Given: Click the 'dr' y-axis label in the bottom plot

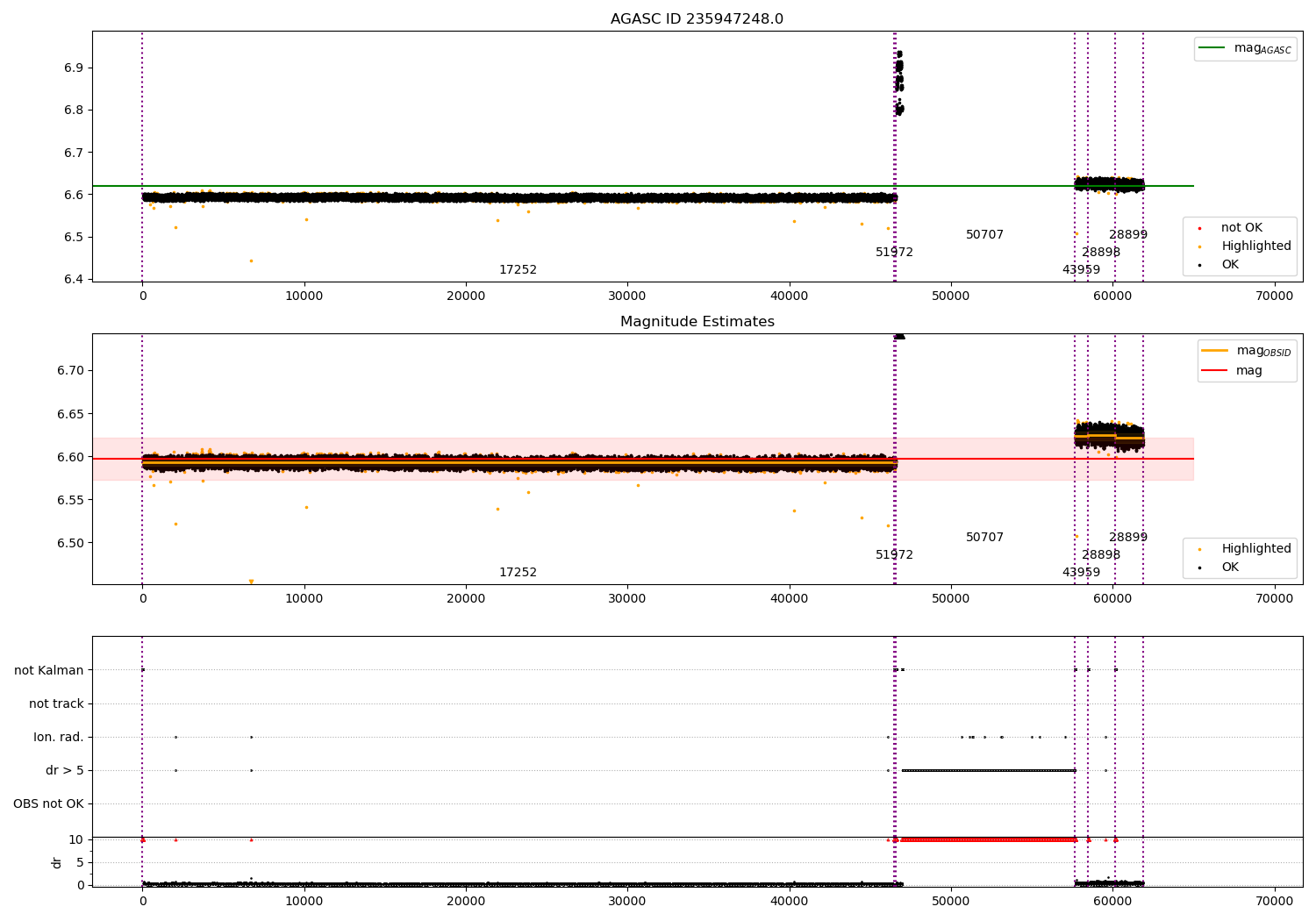Looking at the screenshot, I should (57, 862).
